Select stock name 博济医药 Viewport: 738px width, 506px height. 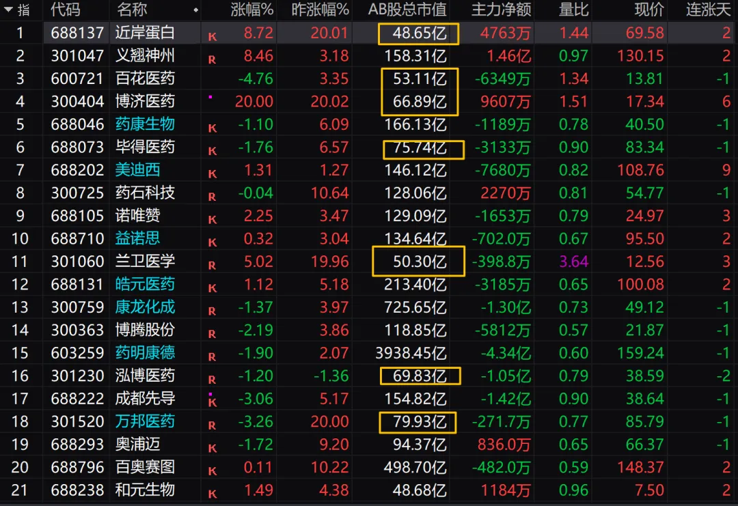[x=145, y=101]
